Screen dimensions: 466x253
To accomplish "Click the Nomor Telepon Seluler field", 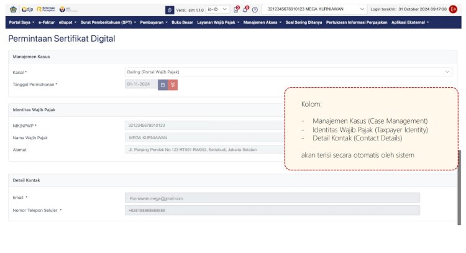I will coord(272,211).
